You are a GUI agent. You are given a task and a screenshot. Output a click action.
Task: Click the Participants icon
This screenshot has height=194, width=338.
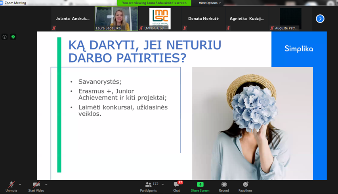(148, 185)
